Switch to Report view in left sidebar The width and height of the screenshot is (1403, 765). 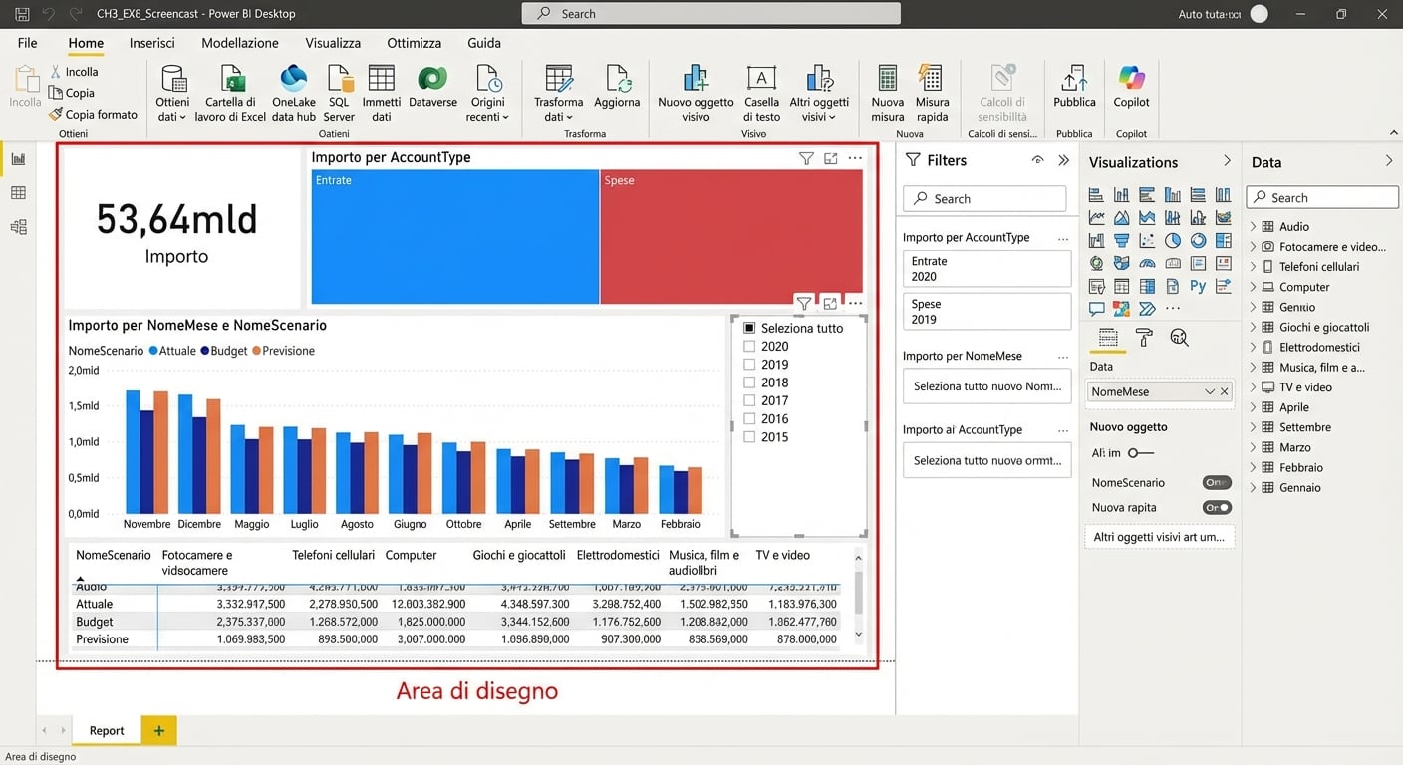(18, 159)
